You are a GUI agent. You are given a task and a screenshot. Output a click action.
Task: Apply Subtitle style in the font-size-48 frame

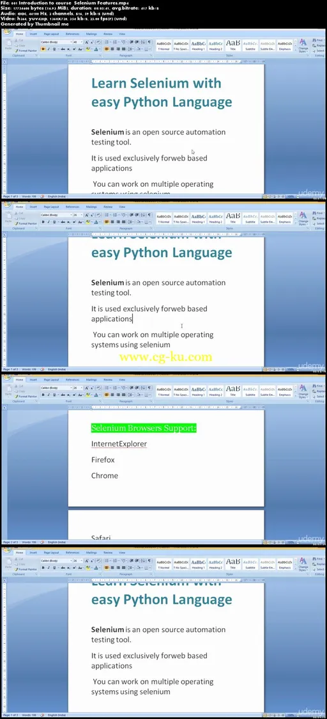[x=250, y=46]
